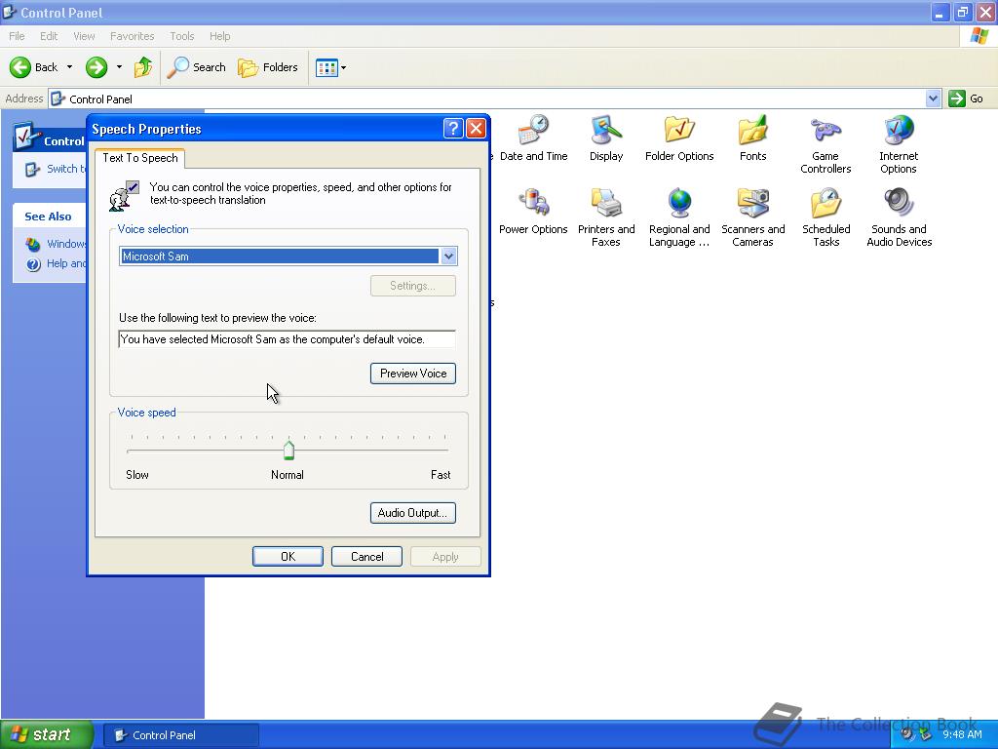The image size is (998, 749).
Task: Open Internet Options icon
Action: click(899, 131)
